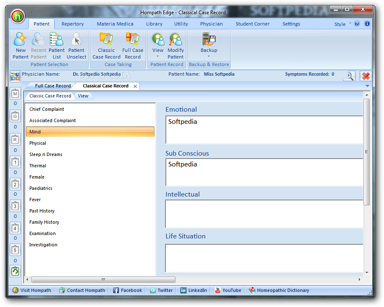Image resolution: width=384 pixels, height=307 pixels.
Task: Expand the Backup dropdown arrow
Action: point(209,56)
